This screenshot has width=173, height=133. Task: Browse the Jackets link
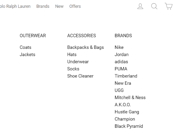coord(27,55)
